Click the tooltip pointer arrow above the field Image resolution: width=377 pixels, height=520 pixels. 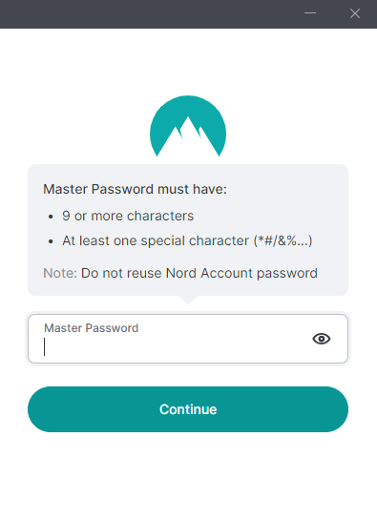pyautogui.click(x=188, y=300)
